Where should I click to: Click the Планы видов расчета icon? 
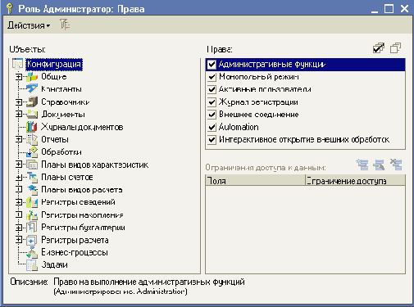[32, 190]
